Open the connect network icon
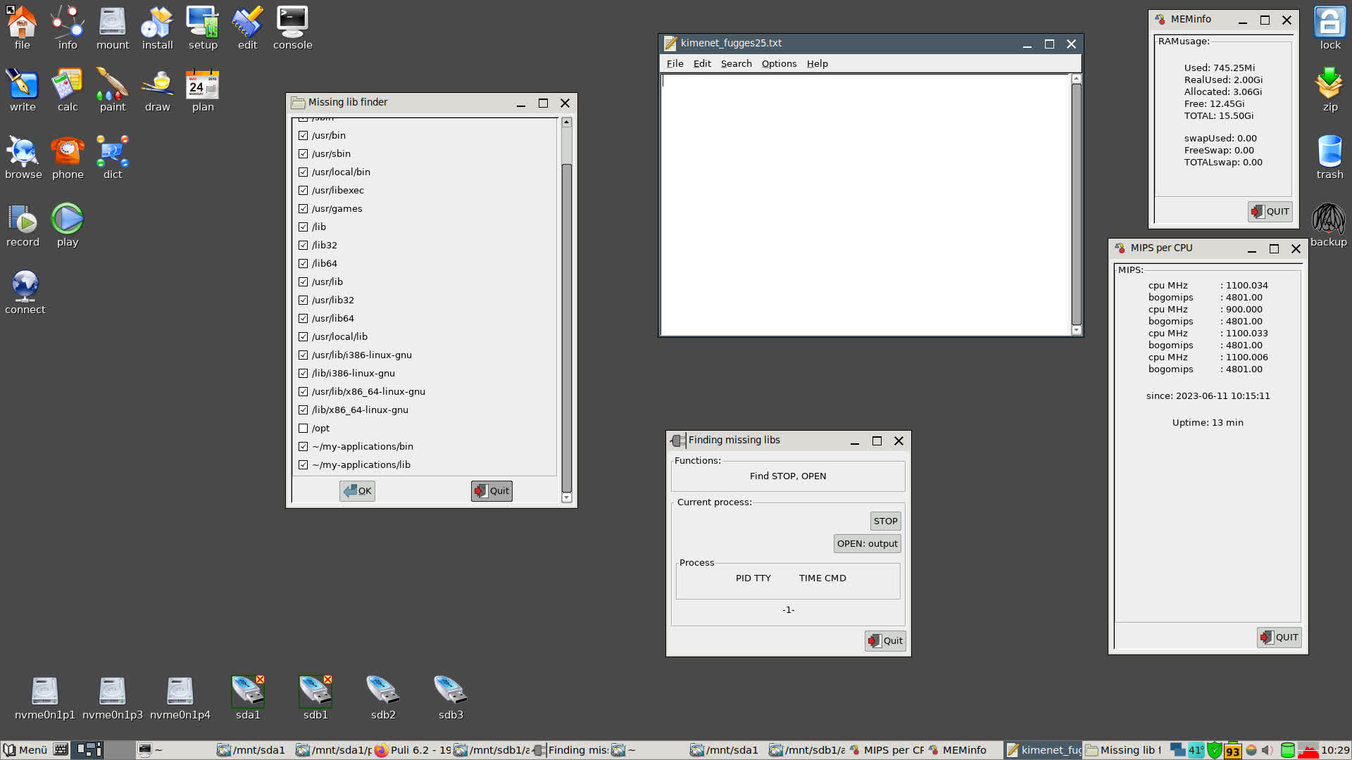The height and width of the screenshot is (760, 1352). pos(25,293)
